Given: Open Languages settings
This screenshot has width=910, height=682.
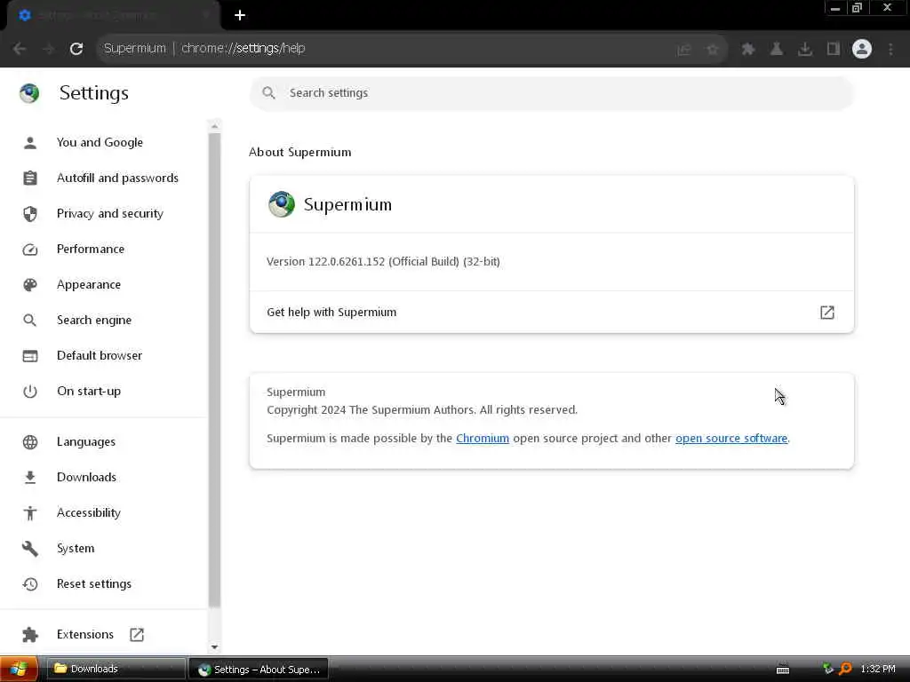Looking at the screenshot, I should click(x=86, y=442).
